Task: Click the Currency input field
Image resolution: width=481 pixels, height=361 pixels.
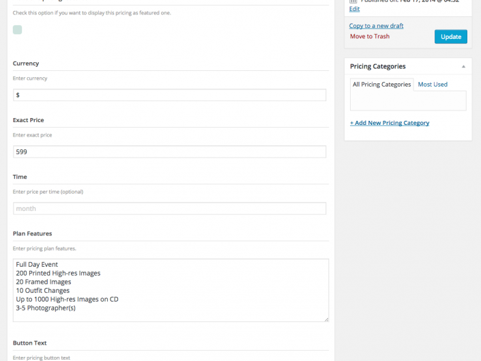Action: (x=169, y=95)
